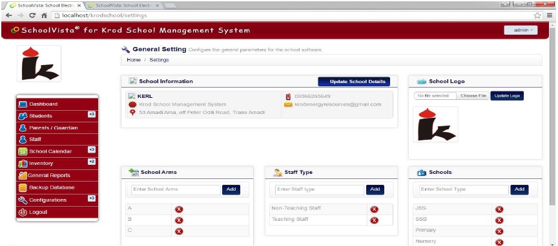
Task: Click Update School Details button
Action: pyautogui.click(x=354, y=82)
